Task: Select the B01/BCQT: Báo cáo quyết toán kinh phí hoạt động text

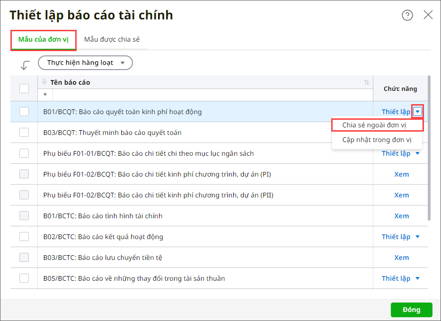Action: tap(123, 112)
